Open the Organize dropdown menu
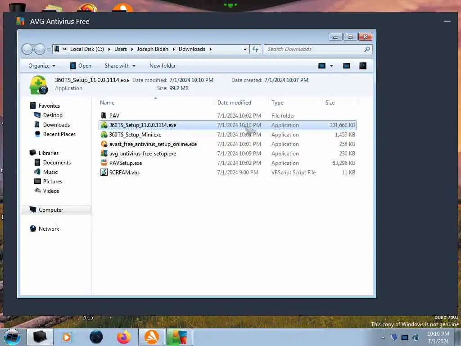461x346 pixels. pyautogui.click(x=42, y=66)
